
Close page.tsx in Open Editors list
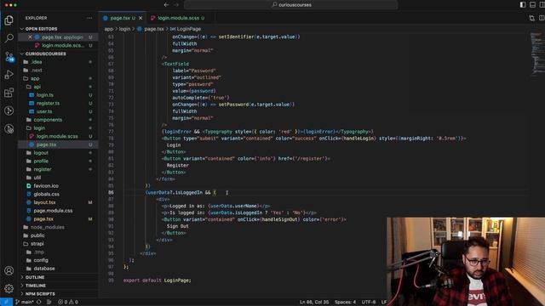click(x=31, y=37)
